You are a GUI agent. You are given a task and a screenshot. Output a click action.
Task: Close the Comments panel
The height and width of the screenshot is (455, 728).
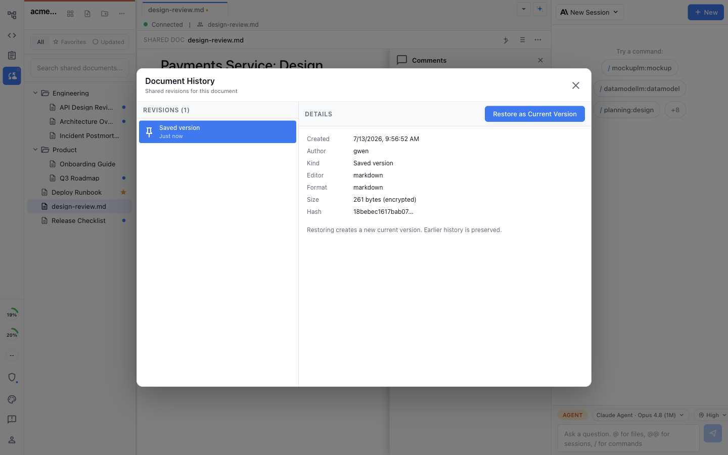[x=540, y=60]
